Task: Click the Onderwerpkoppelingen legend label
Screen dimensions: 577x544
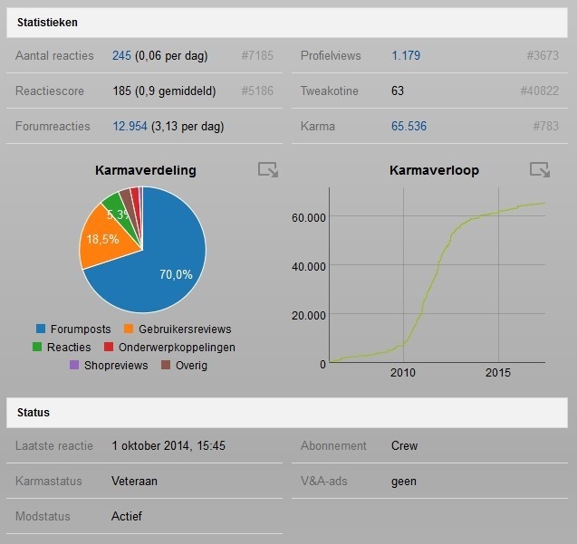Action: click(177, 348)
